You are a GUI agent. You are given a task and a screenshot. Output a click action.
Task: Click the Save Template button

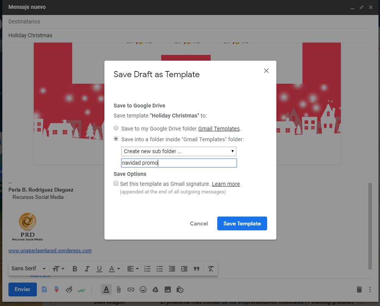242,223
